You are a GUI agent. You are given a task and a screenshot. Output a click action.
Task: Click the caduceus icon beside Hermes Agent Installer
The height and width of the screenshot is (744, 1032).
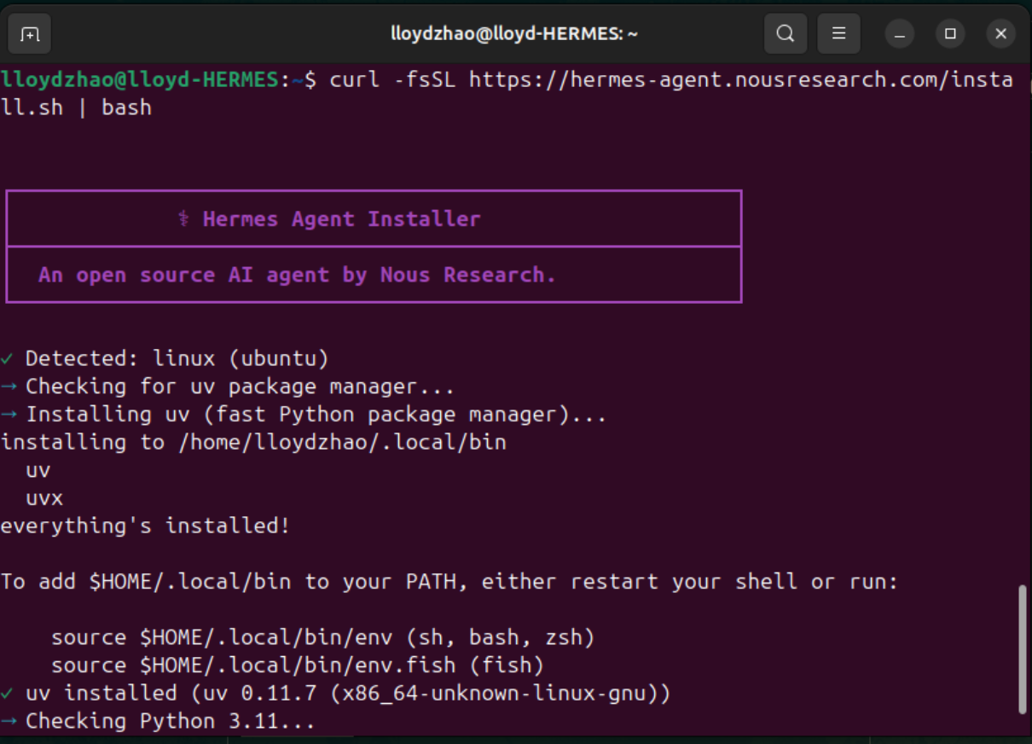click(x=183, y=219)
